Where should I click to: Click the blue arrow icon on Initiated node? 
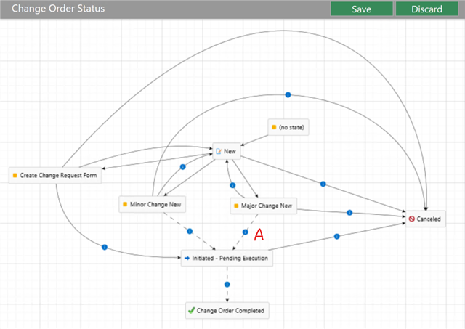click(187, 258)
